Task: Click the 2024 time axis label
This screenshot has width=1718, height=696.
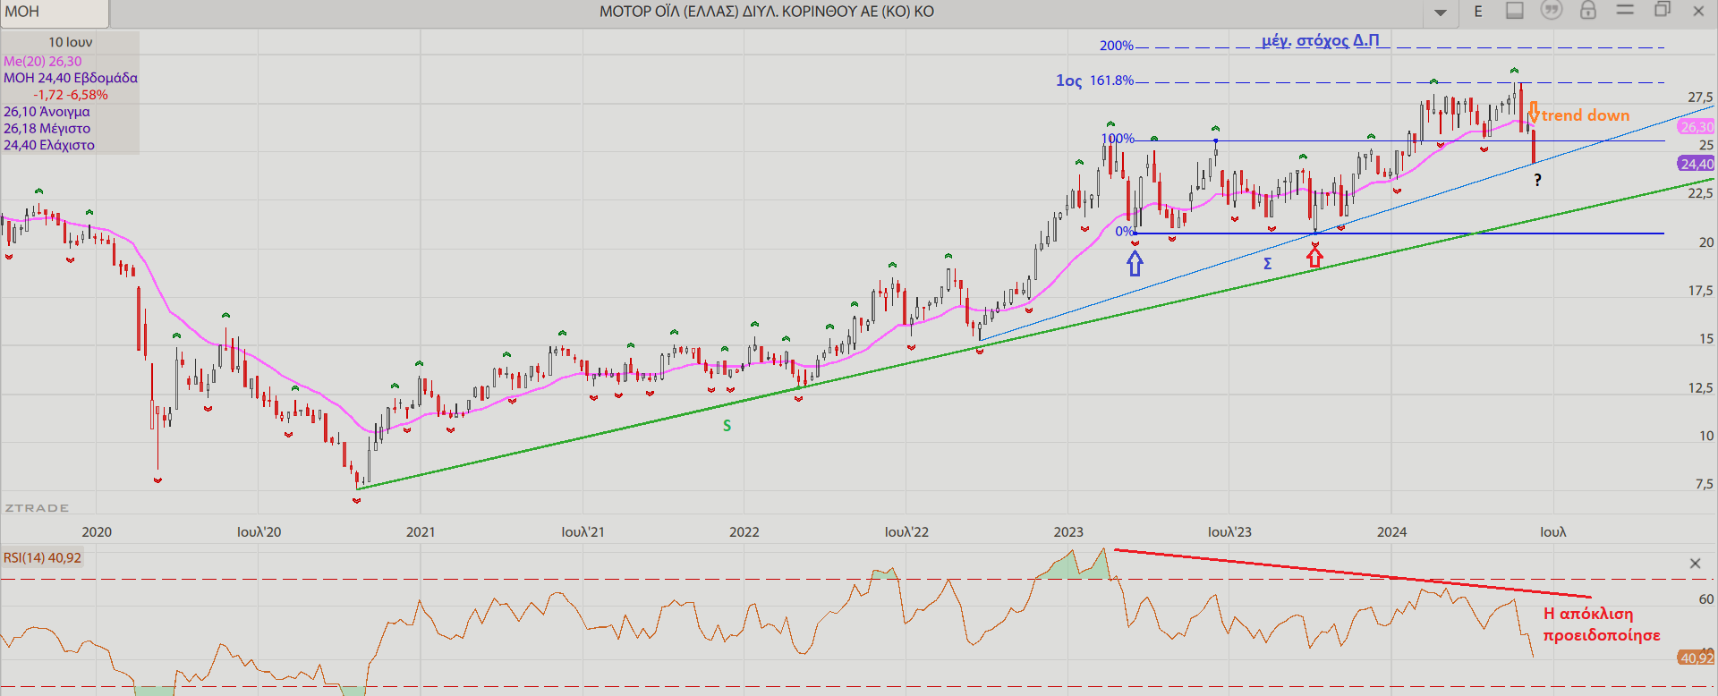Action: click(1391, 532)
